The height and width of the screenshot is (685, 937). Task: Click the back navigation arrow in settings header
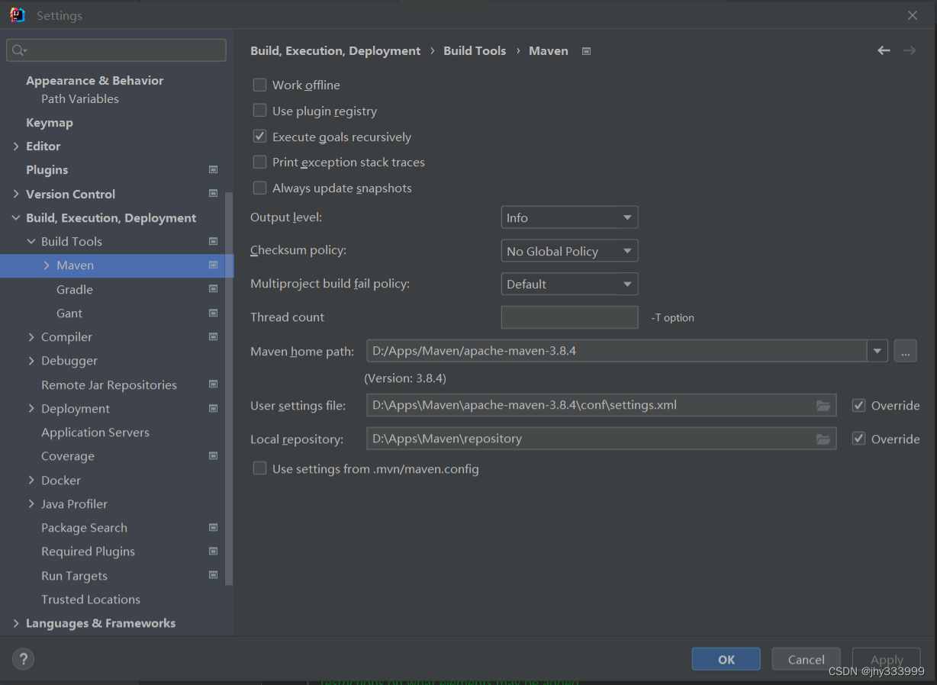coord(884,50)
